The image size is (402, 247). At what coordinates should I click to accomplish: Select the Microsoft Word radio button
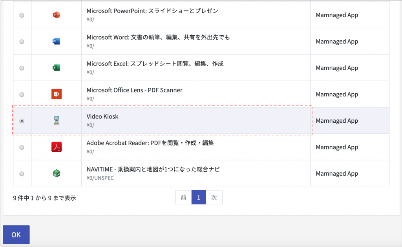pos(22,42)
